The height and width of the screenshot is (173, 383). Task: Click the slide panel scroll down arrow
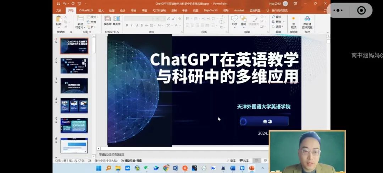click(x=94, y=156)
